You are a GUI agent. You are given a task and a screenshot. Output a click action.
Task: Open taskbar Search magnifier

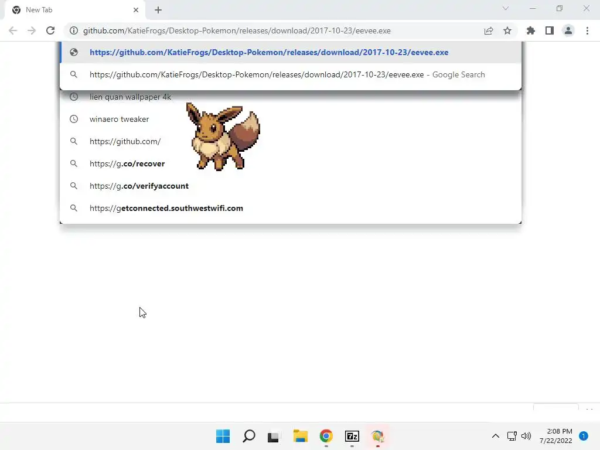[x=248, y=436]
